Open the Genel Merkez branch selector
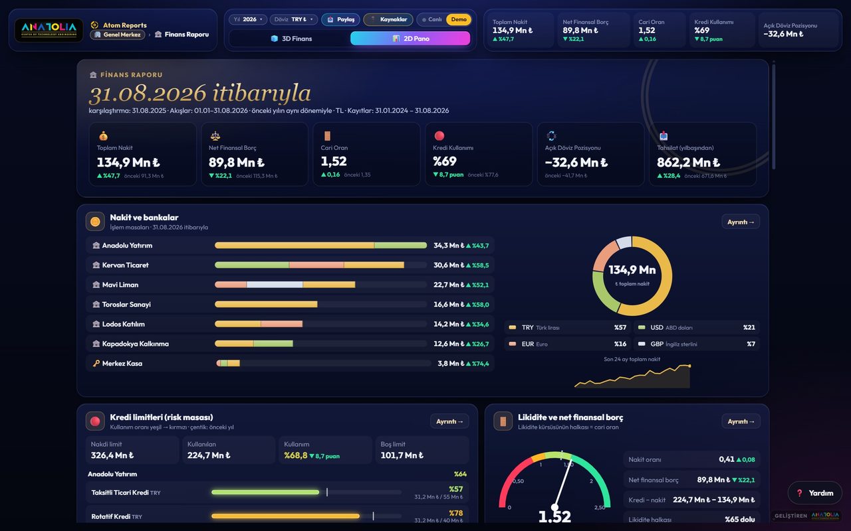 pyautogui.click(x=117, y=35)
